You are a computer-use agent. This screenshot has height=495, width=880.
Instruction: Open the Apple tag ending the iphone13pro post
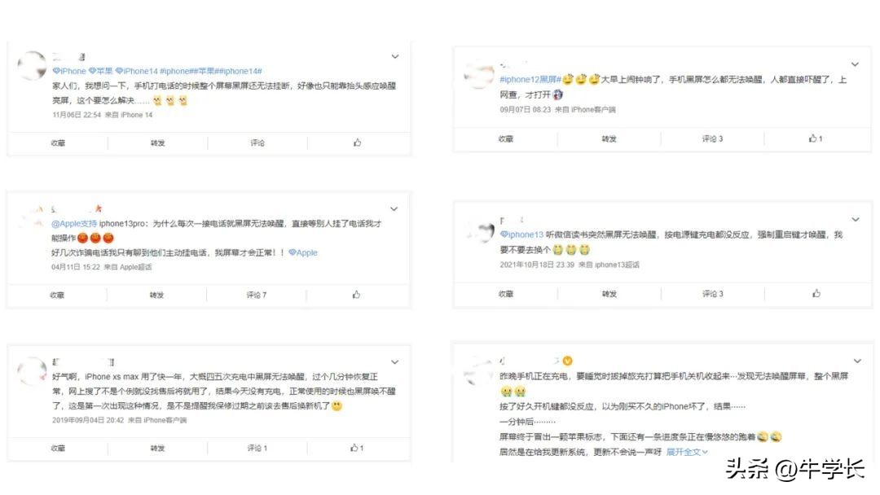coord(303,252)
